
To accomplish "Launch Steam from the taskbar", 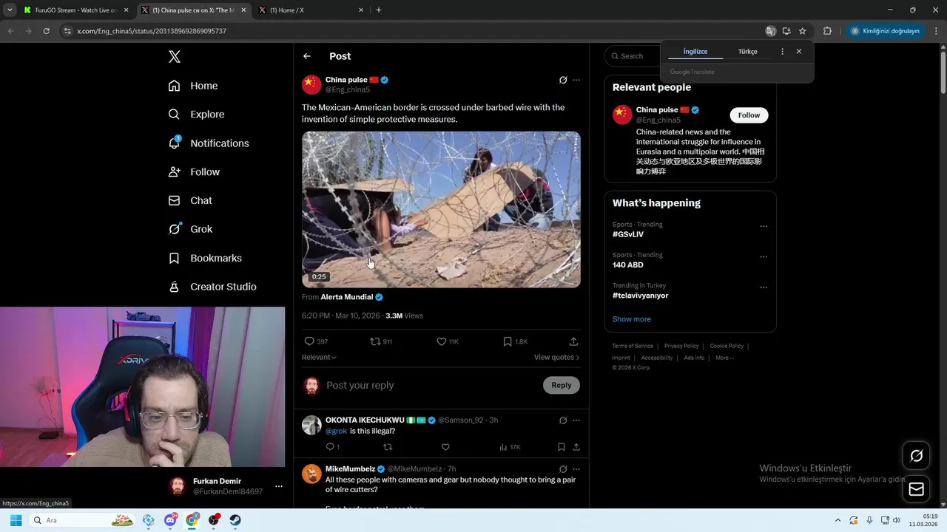I will tap(235, 520).
